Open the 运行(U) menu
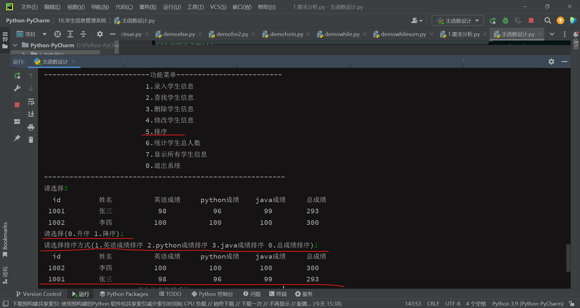The width and height of the screenshot is (580, 308). [x=172, y=7]
